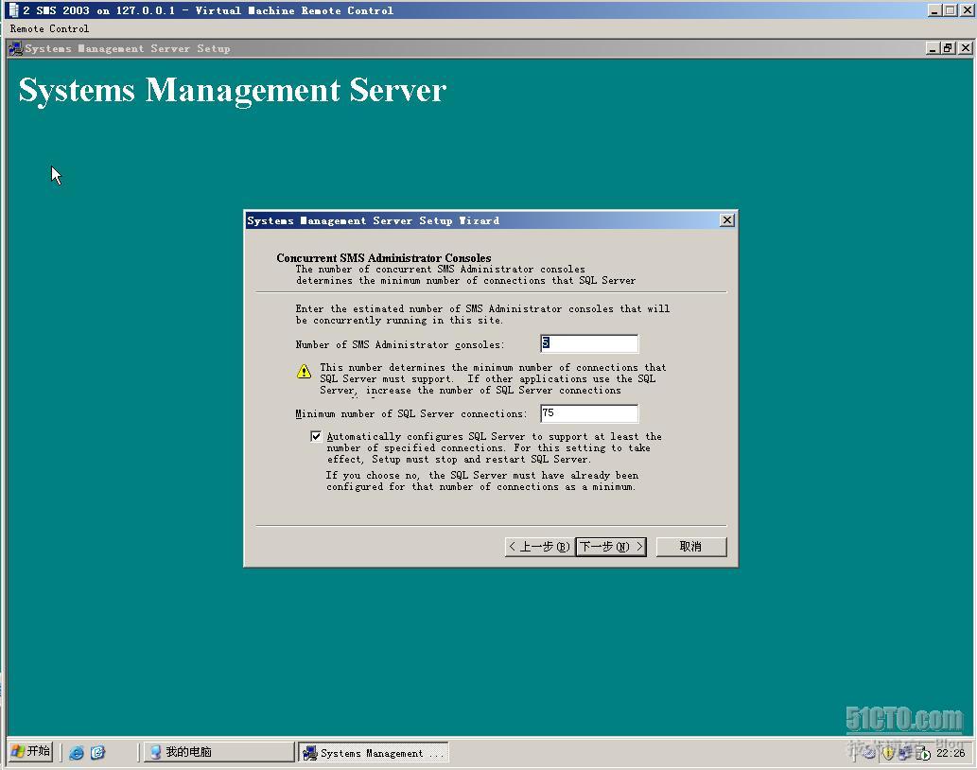Viewport: 977px width, 770px height.
Task: Click the system clock showing 22:26
Action: (951, 753)
